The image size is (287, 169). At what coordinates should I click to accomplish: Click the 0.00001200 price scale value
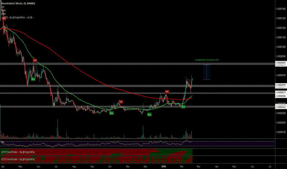[281, 28]
